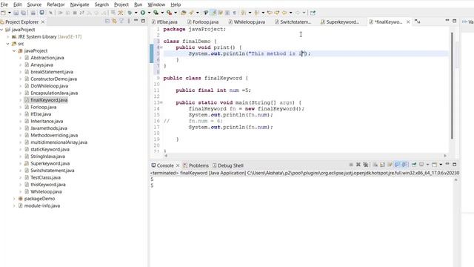Viewport: 474px width, 267px height.
Task: Click editor horizontal scroll right arrow
Action: pos(445,156)
